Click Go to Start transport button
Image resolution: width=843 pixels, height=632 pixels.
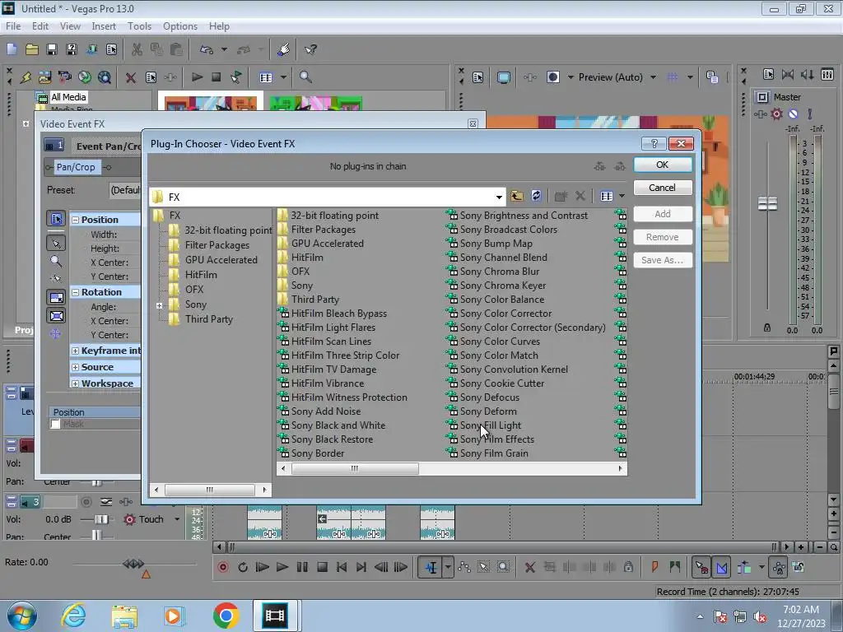pos(342,567)
